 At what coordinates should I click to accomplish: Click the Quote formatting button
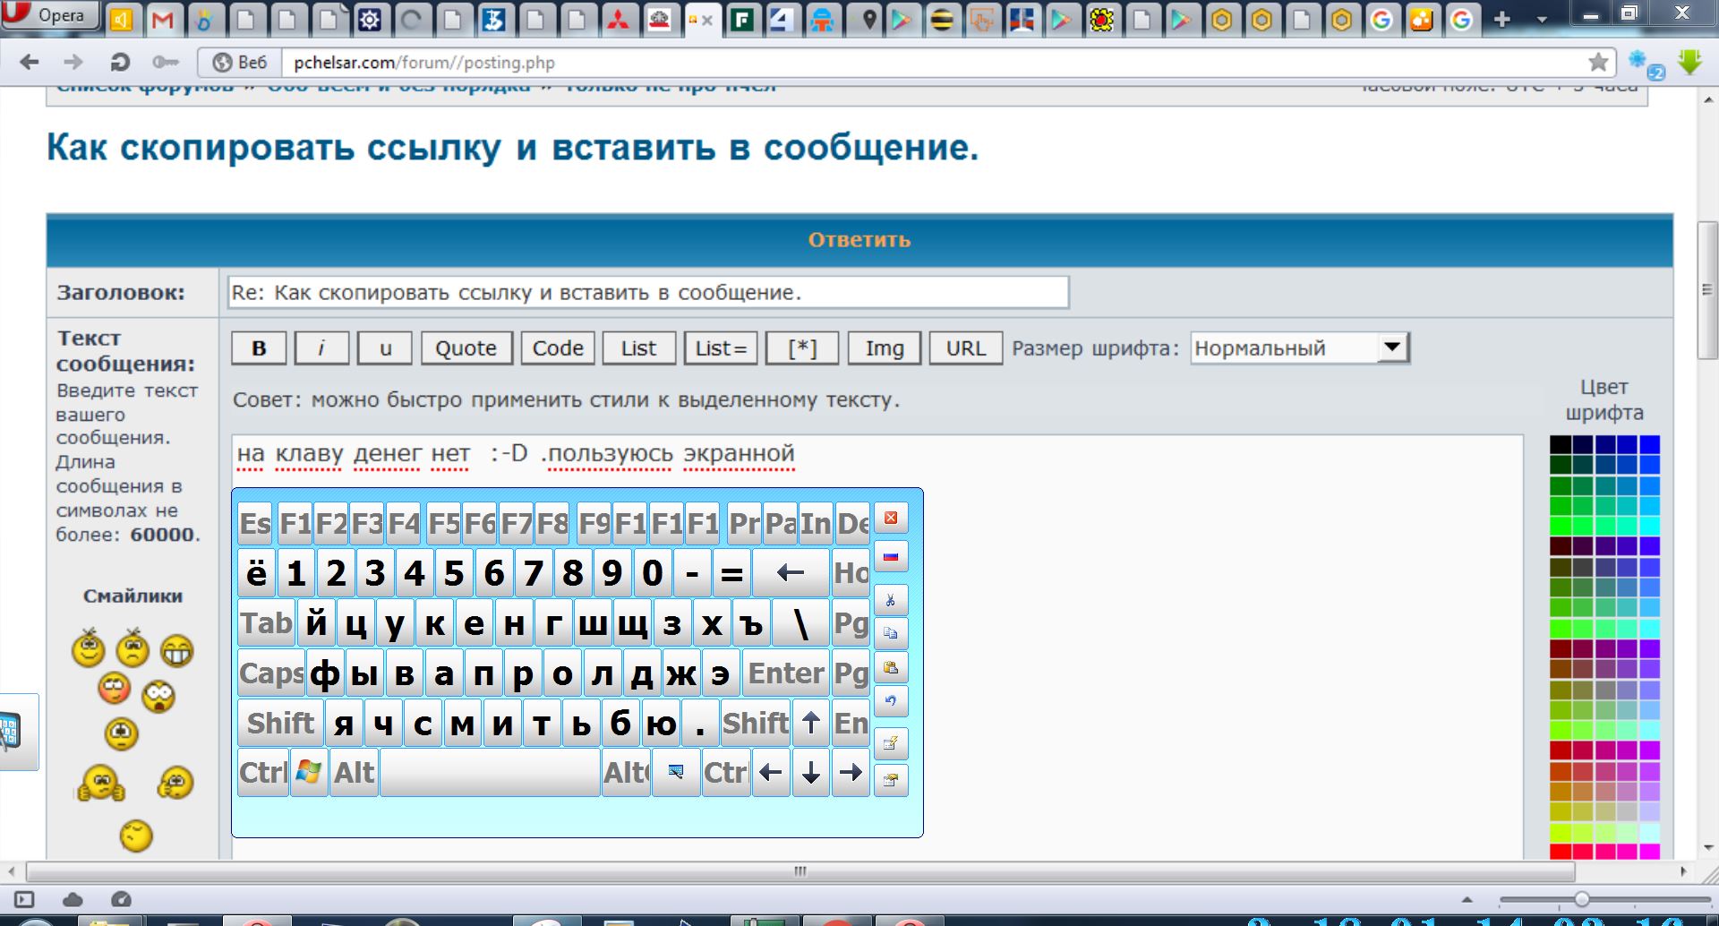(466, 348)
